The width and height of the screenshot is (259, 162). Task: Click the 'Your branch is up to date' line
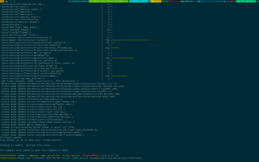[x=32, y=140]
